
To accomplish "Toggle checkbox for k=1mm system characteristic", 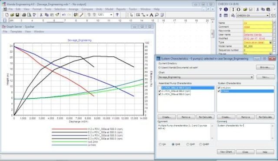I will (219, 91).
